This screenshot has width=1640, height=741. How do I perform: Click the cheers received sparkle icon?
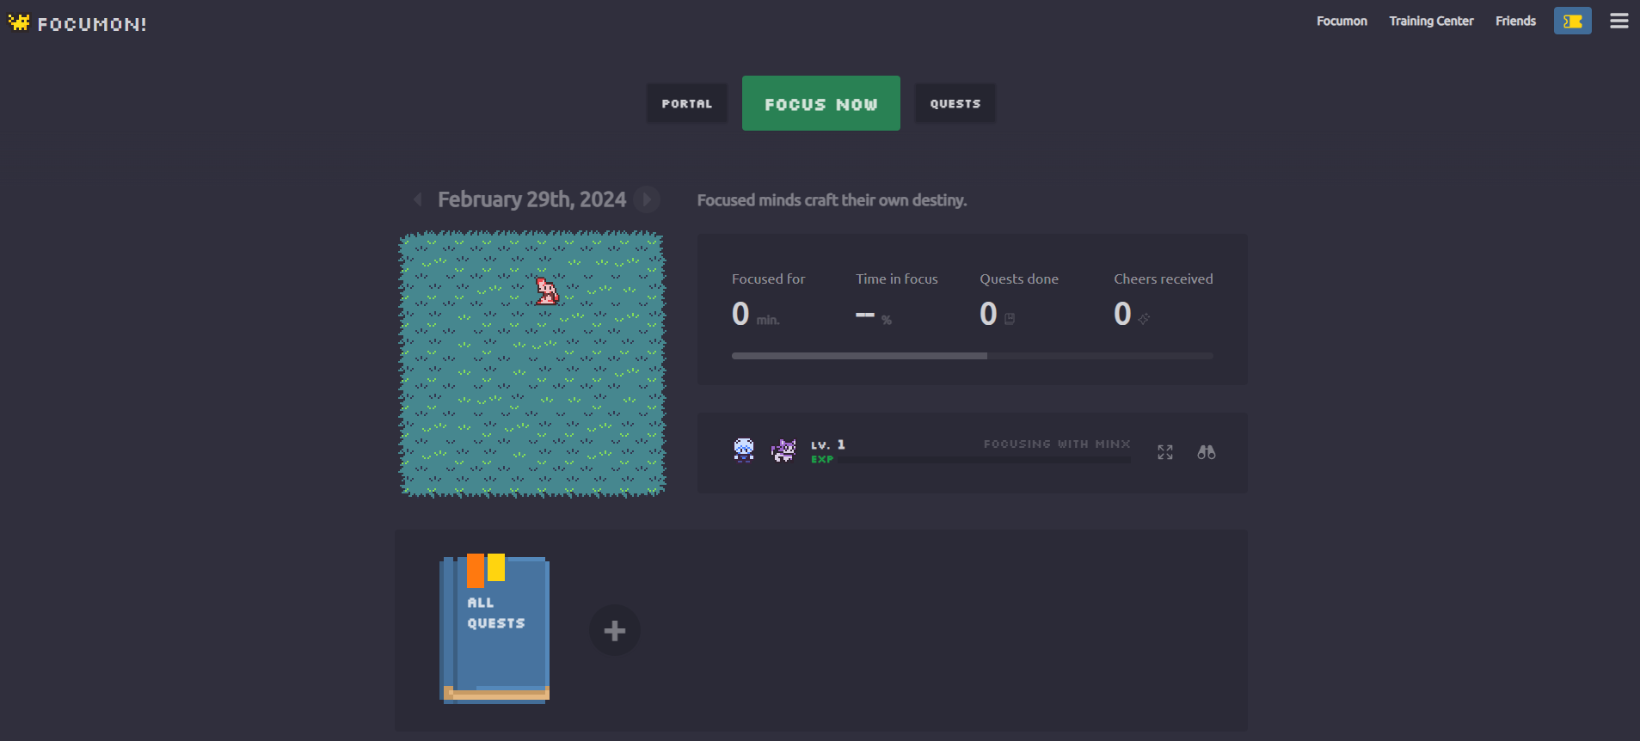[x=1144, y=319]
